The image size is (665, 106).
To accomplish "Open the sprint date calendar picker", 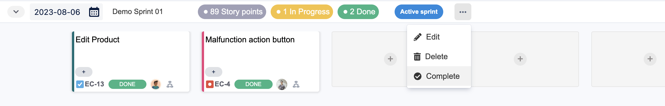I will [94, 12].
